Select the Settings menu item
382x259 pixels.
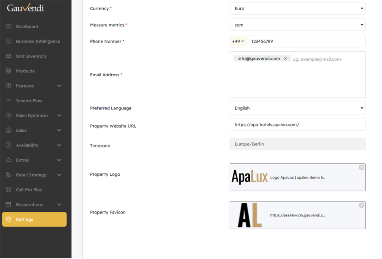coord(34,219)
